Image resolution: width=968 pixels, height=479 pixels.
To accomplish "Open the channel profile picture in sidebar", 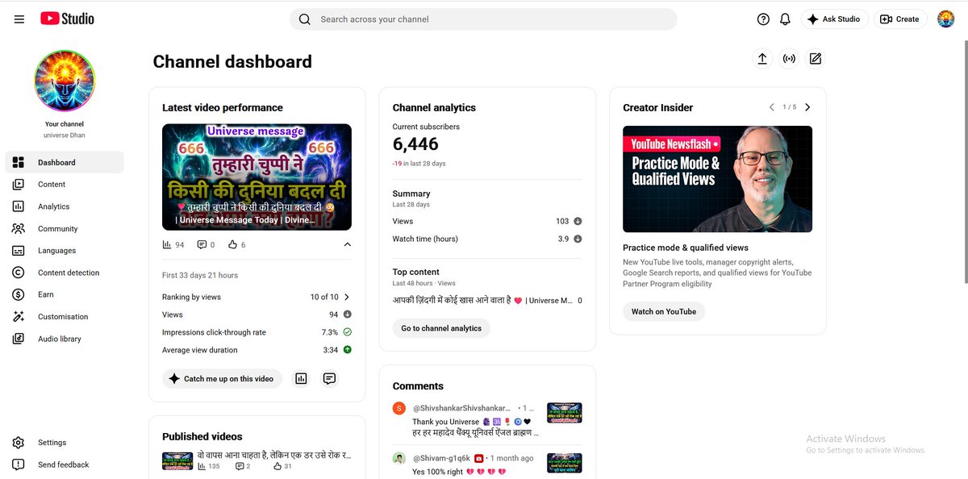I will coord(65,81).
